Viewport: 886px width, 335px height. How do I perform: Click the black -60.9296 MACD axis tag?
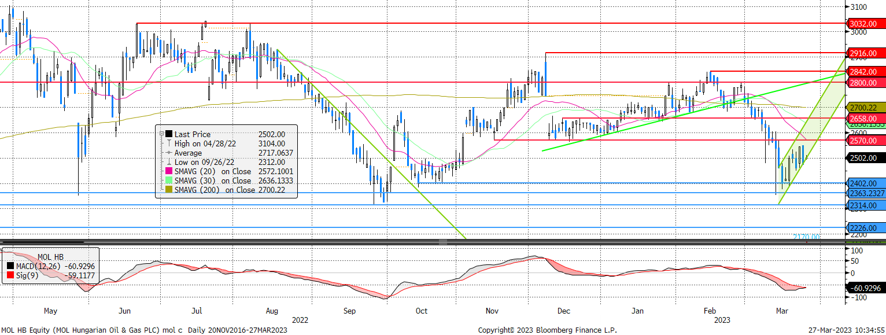(866, 288)
